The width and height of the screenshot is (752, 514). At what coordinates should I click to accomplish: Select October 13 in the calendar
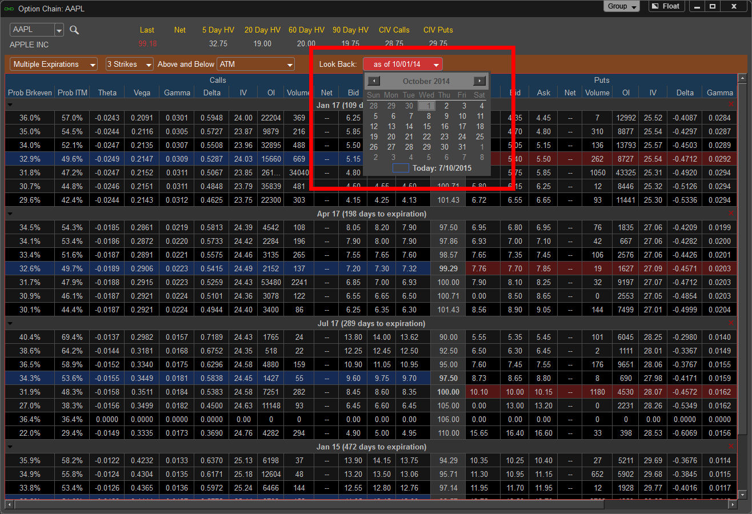point(391,126)
